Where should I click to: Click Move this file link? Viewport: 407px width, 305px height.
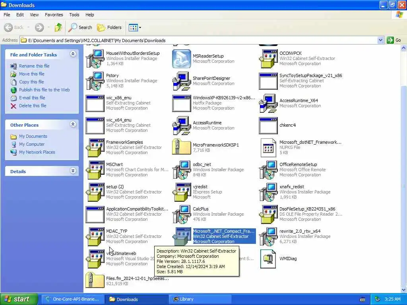[x=32, y=74]
